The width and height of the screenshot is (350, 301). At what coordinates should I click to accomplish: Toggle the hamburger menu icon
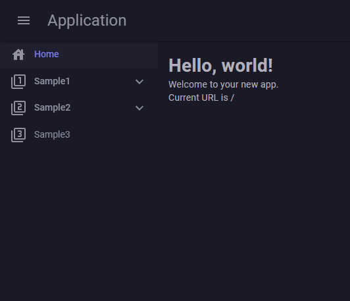click(24, 20)
